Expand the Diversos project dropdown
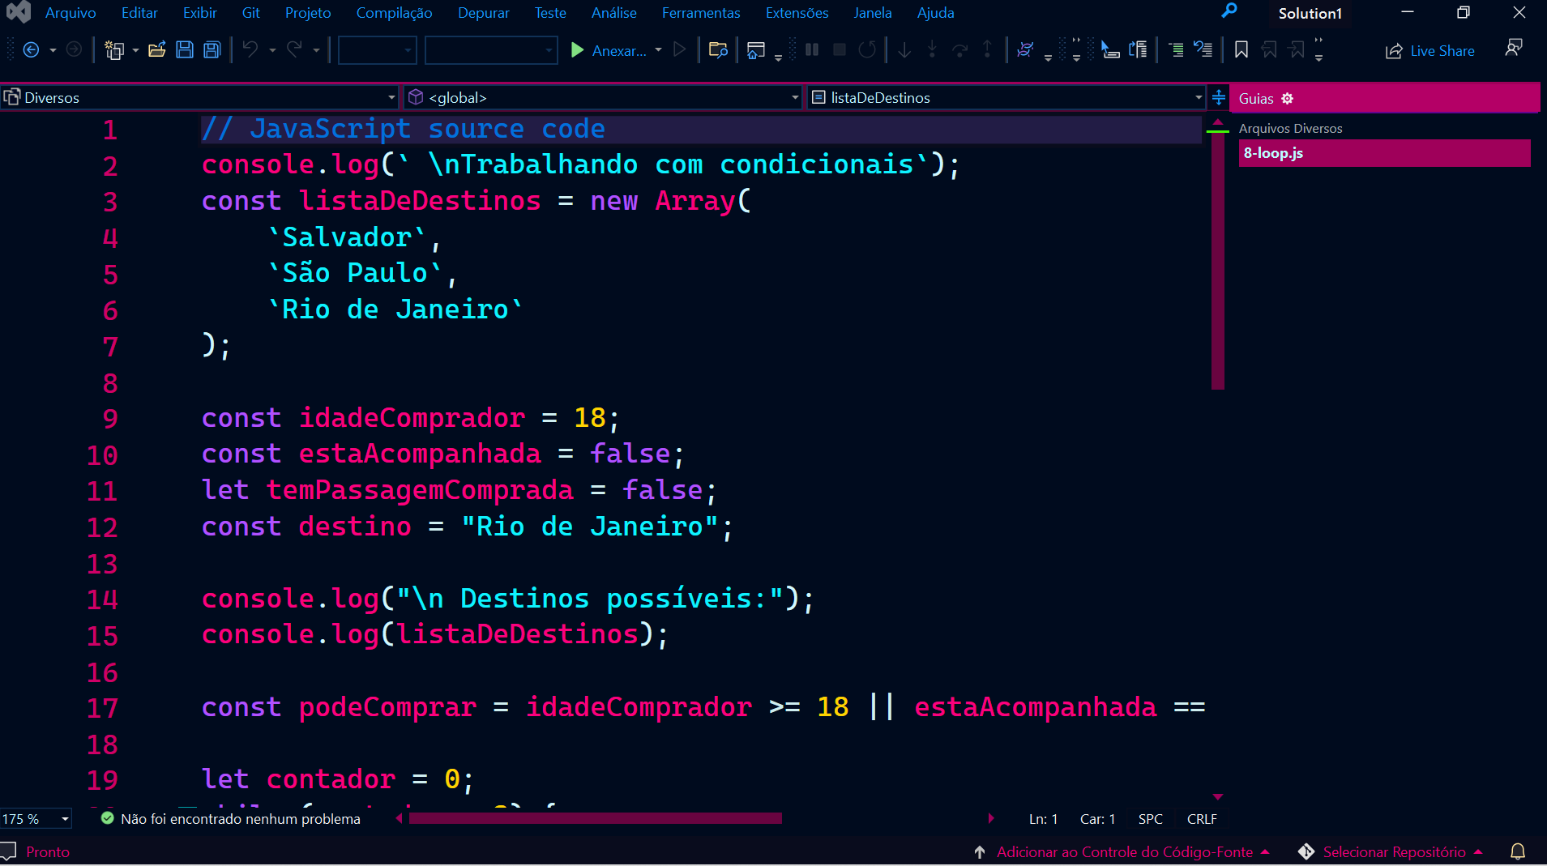 tap(391, 97)
